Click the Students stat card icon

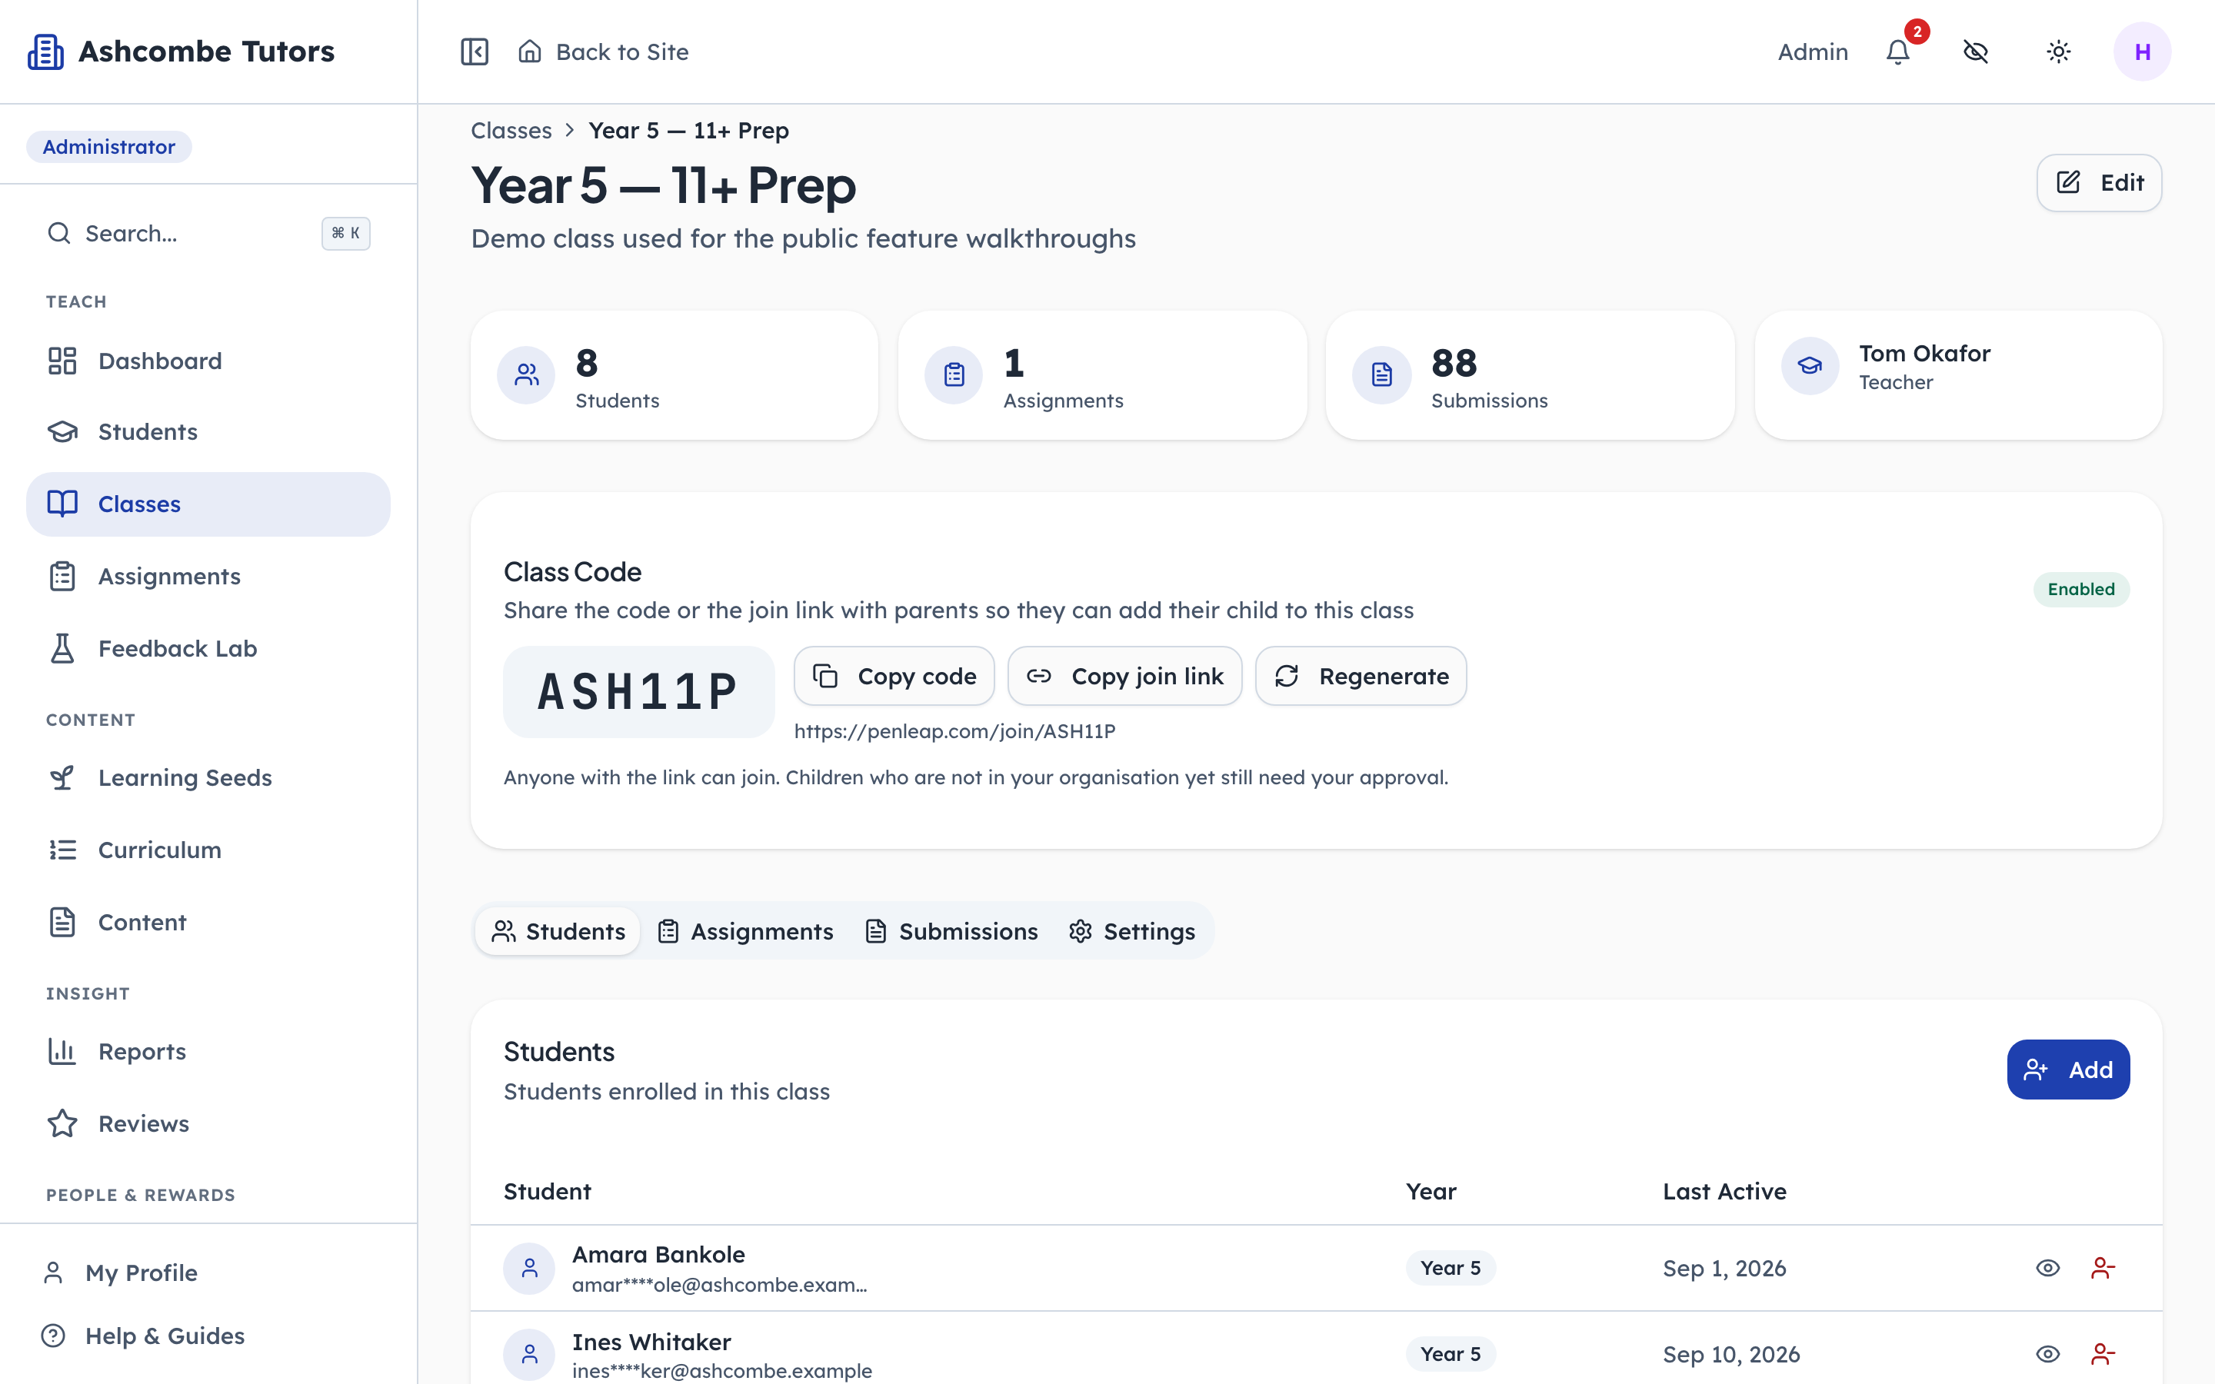tap(526, 375)
